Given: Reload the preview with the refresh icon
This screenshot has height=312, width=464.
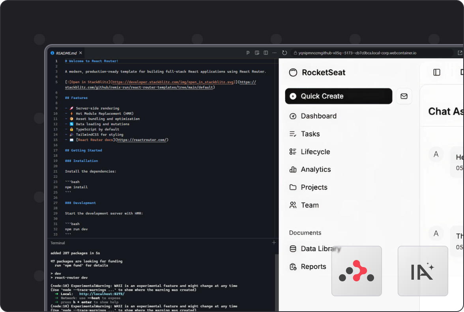Looking at the screenshot, I should [284, 53].
